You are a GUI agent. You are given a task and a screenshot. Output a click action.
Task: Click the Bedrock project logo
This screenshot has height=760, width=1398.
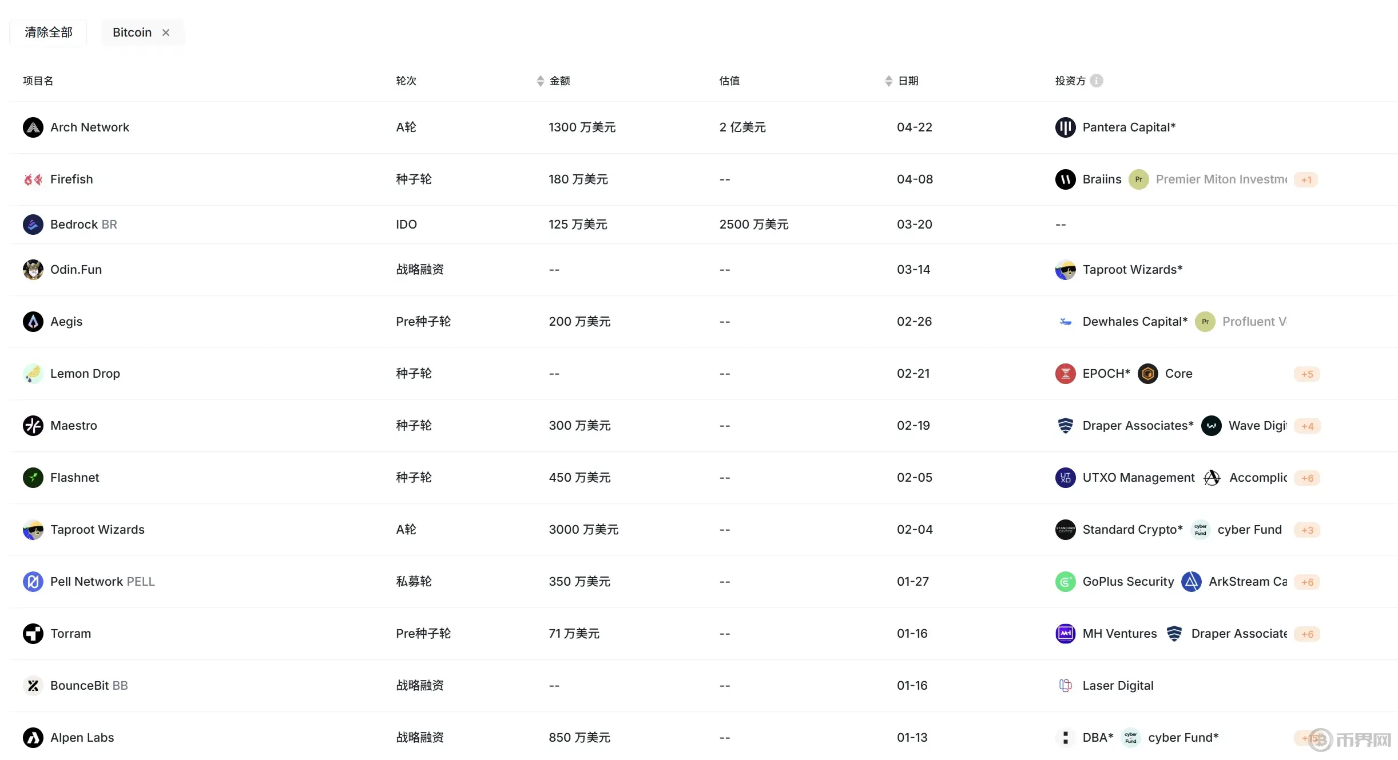[x=33, y=225]
